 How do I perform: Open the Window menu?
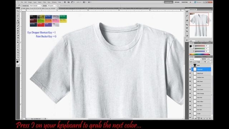(x=54, y=2)
